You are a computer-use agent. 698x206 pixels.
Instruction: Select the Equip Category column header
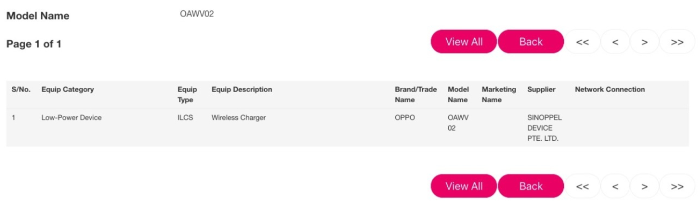tap(68, 89)
